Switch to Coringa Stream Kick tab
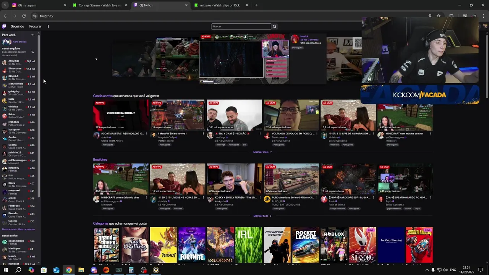This screenshot has height=275, width=489. pyautogui.click(x=100, y=5)
